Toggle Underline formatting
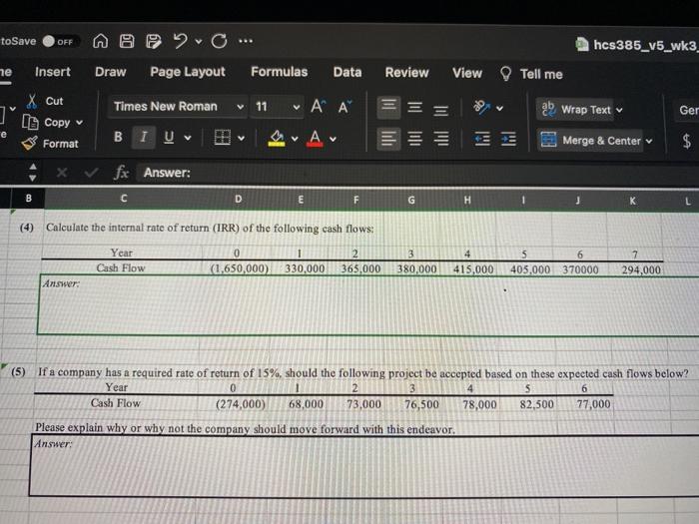The image size is (699, 524). [169, 138]
